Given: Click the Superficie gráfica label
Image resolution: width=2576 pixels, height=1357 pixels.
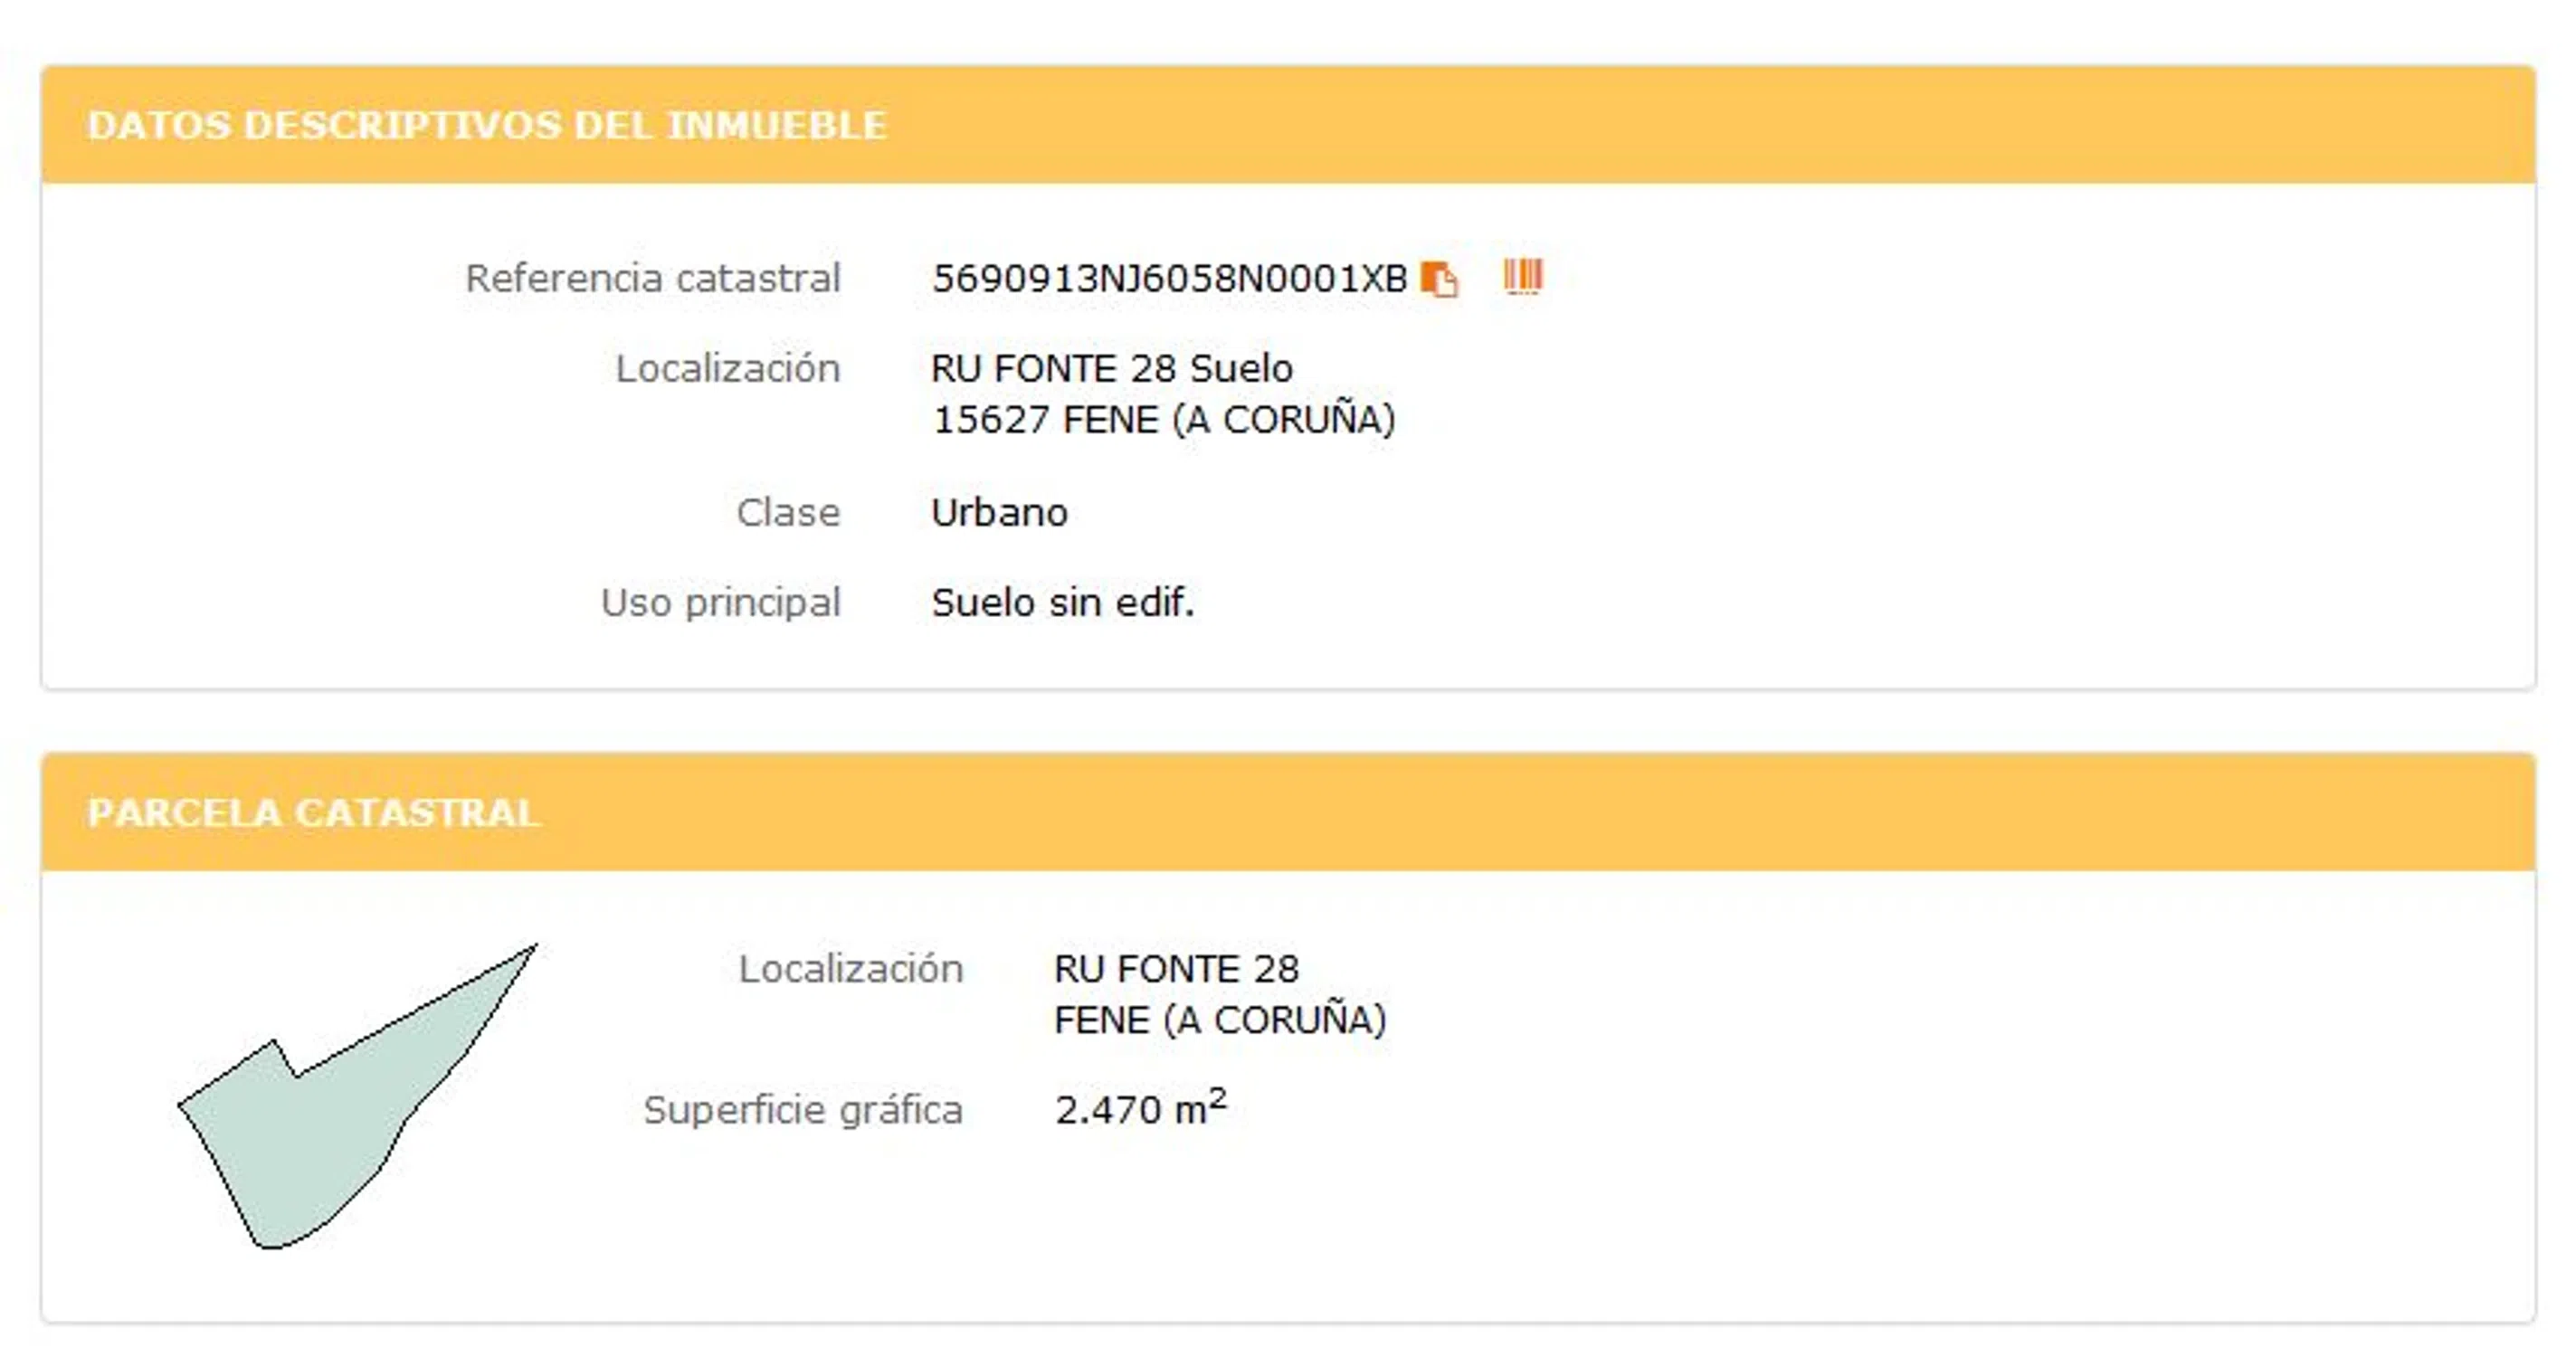Looking at the screenshot, I should (802, 1110).
